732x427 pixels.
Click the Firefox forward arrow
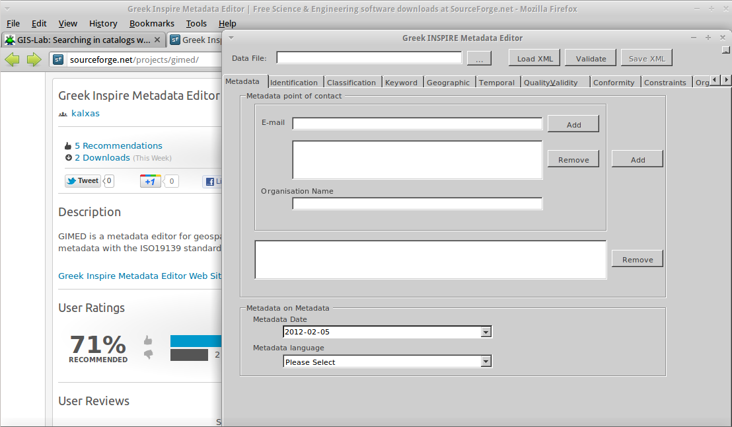coord(34,59)
